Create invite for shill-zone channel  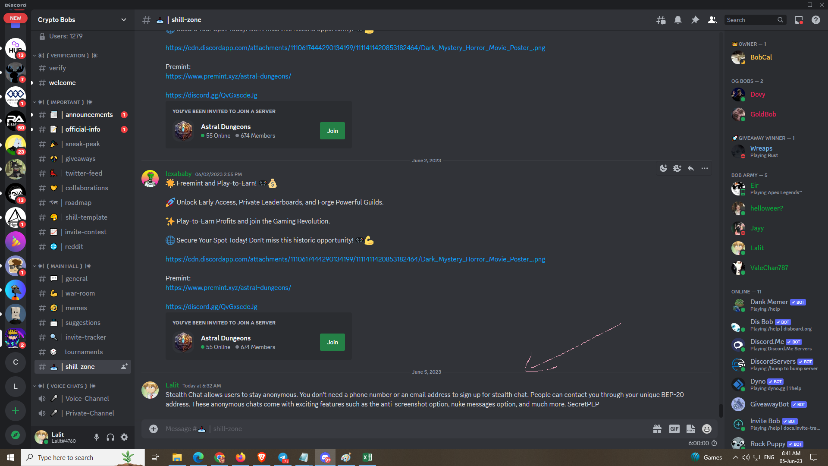(124, 366)
